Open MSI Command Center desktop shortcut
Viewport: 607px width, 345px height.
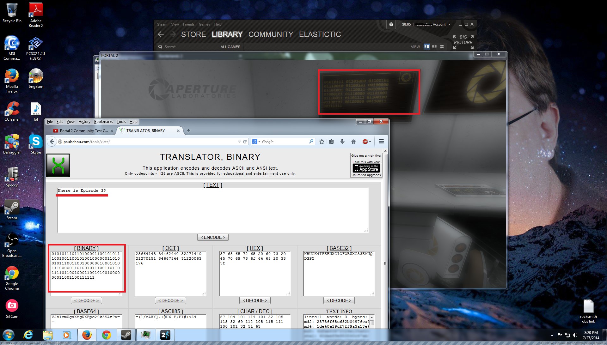coord(12,47)
